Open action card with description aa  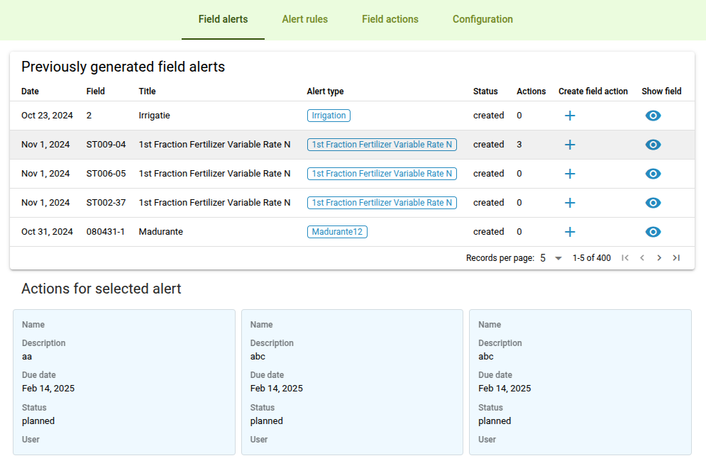click(x=124, y=381)
